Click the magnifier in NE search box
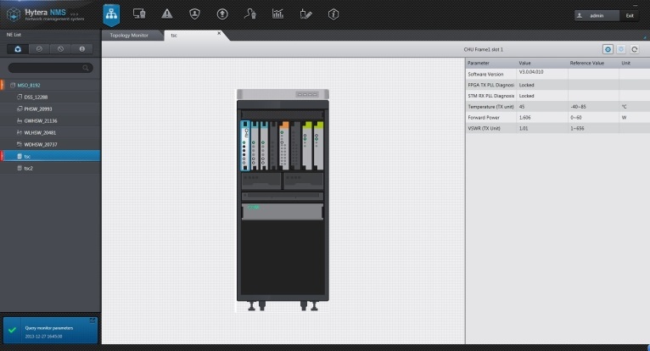This screenshot has width=650, height=351. click(x=86, y=68)
